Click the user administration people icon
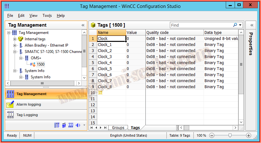 64,125
